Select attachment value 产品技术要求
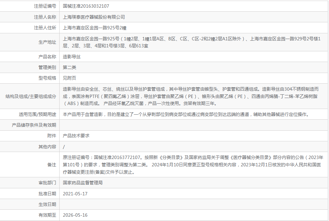Image resolution: width=329 pixels, height=221 pixels. pos(76,136)
